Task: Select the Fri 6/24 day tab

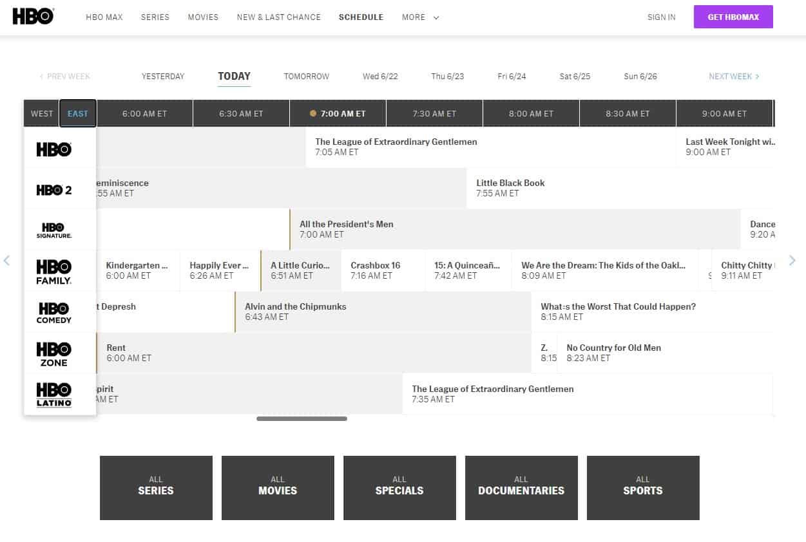Action: pos(512,77)
